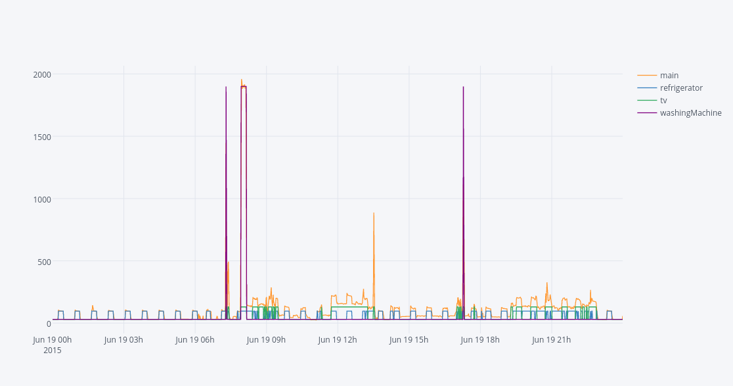Viewport: 733px width, 386px height.
Task: Click the green tv legend line marker
Action: 647,101
